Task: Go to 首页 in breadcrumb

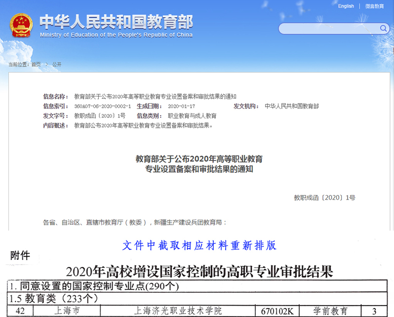Action: (x=36, y=65)
